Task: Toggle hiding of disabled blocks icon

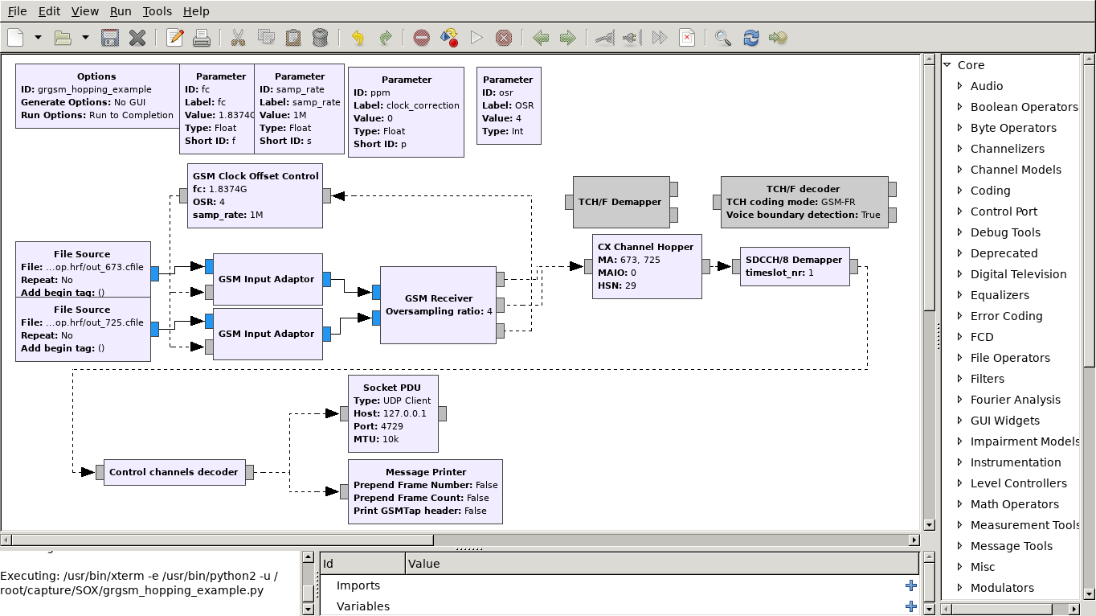Action: [687, 37]
